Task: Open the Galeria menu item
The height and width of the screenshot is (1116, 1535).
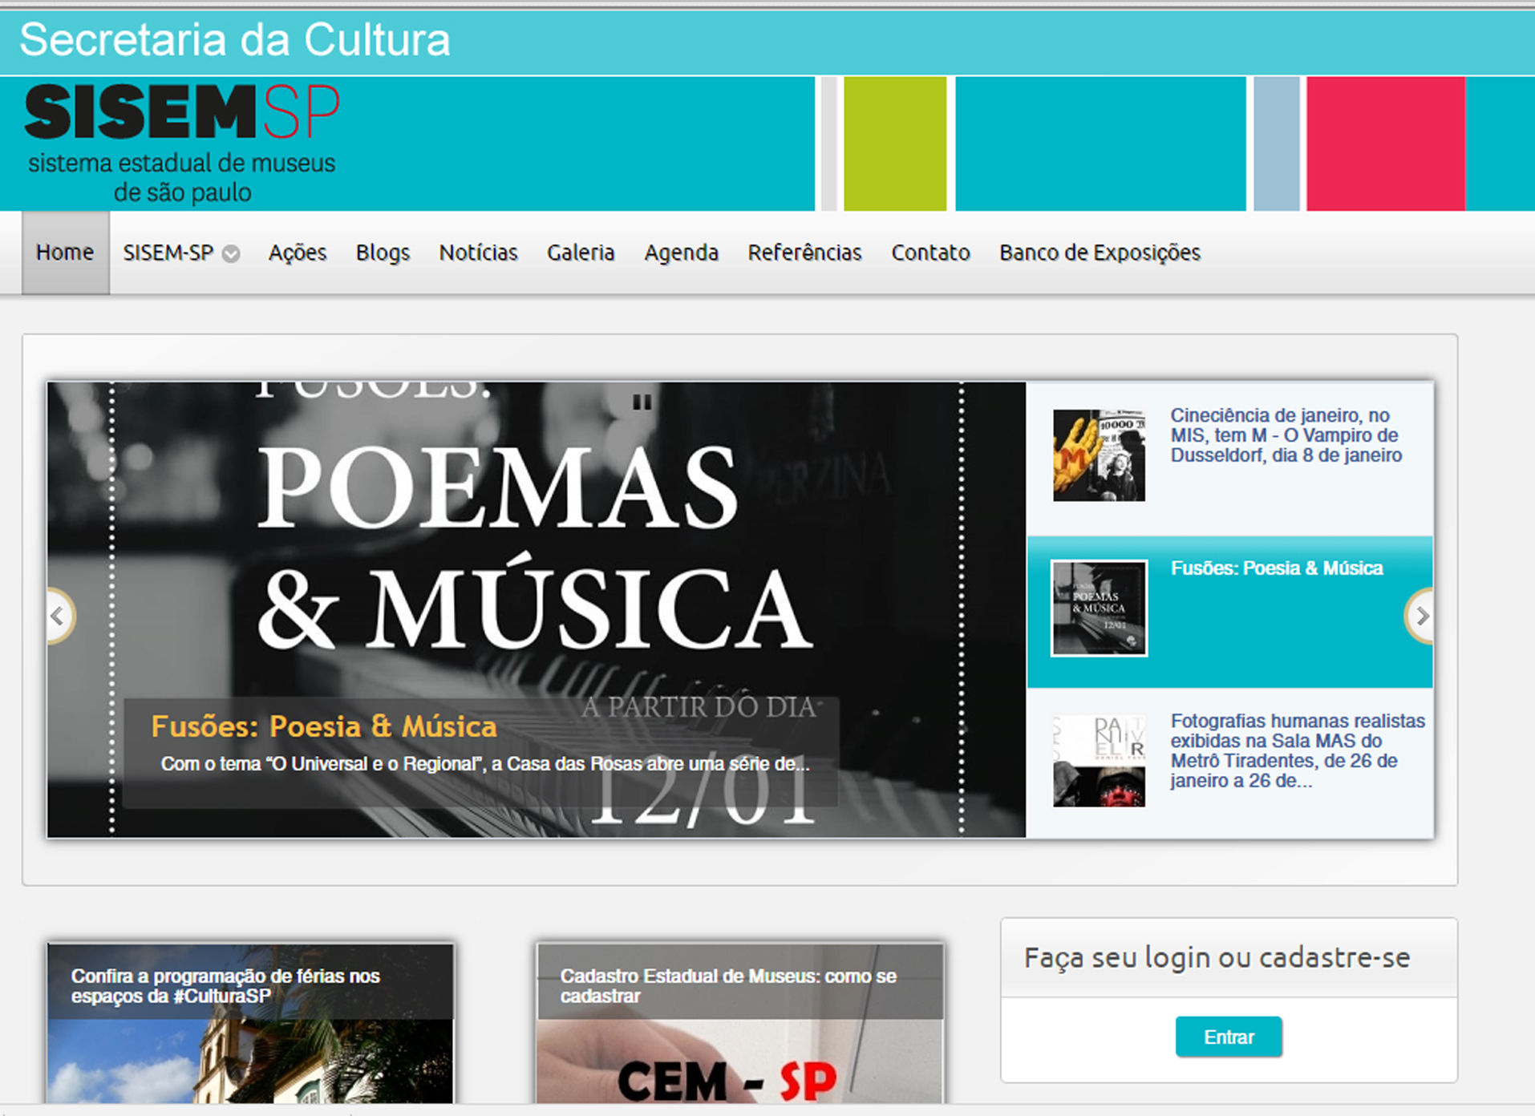Action: click(581, 253)
